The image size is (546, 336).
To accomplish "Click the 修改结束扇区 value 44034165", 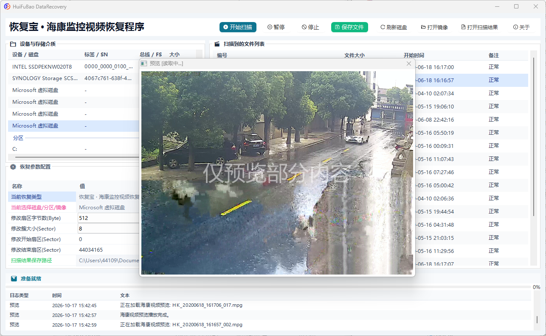I will (91, 250).
